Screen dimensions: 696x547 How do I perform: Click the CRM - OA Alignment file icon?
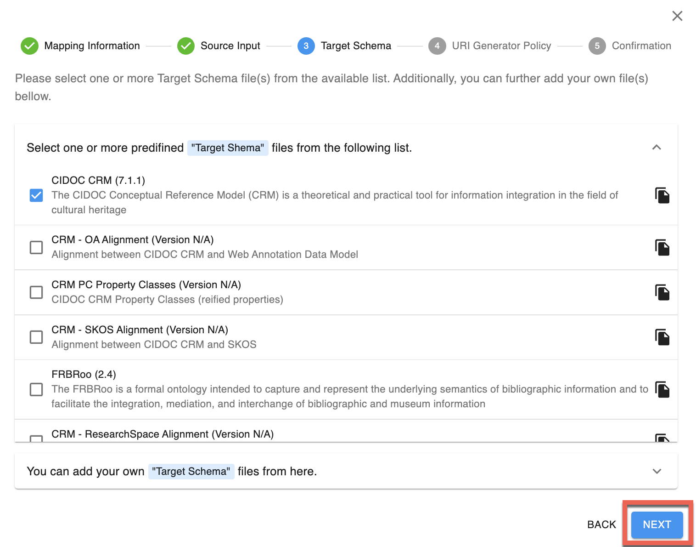coord(662,247)
